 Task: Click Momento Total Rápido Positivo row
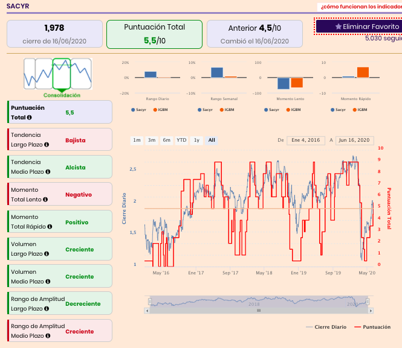[x=60, y=221]
